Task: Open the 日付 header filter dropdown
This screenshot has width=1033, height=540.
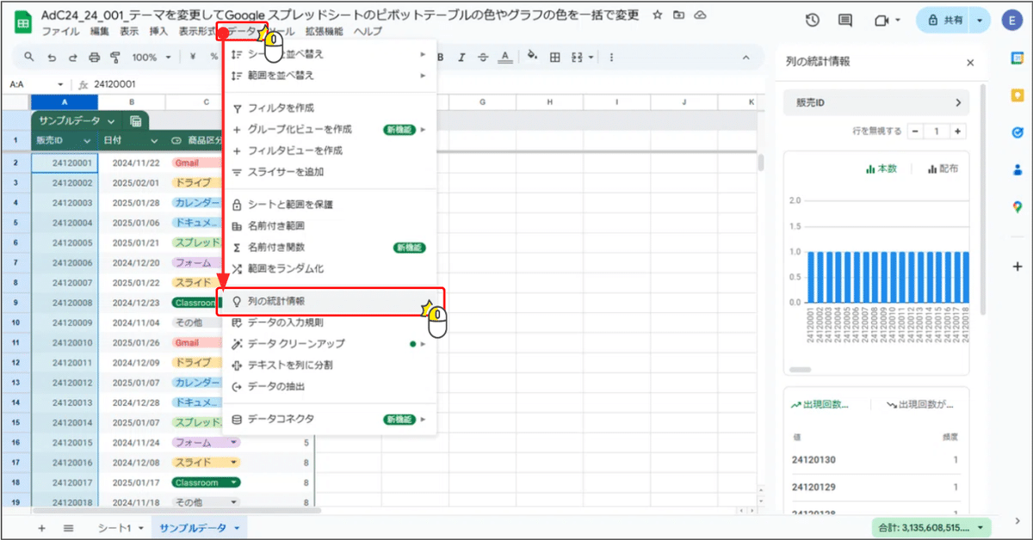Action: click(154, 140)
